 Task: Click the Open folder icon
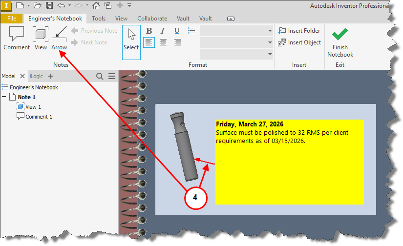(x=38, y=5)
